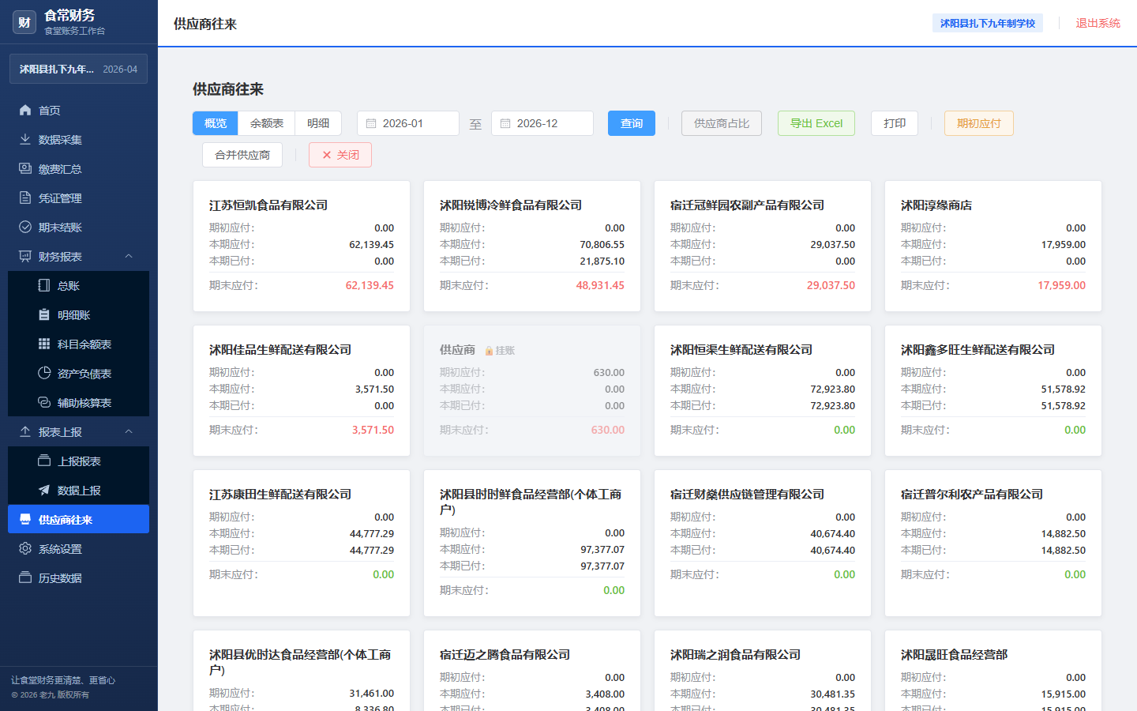Open the 江苏恒凯食品有限公司 supplier card
This screenshot has width=1137, height=711.
(x=302, y=246)
